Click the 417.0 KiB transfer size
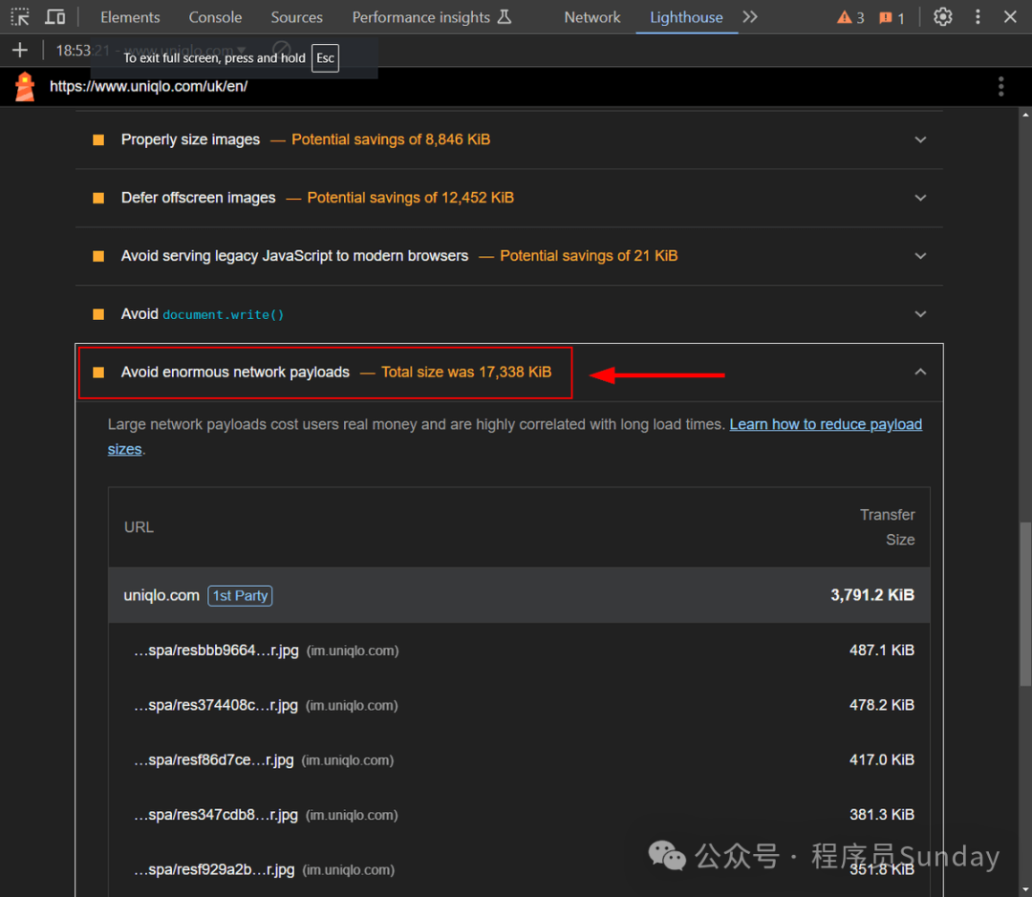This screenshot has height=897, width=1032. 881,759
